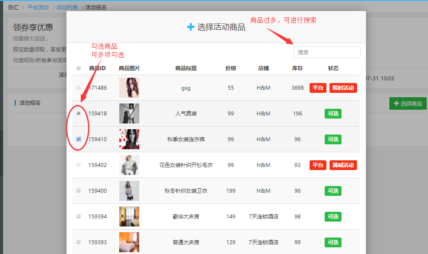This screenshot has width=428, height=254.
Task: Tick the checkbox for product 159393
Action: (x=79, y=242)
